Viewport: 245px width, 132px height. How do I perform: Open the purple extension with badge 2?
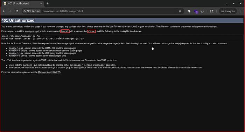pos(196,12)
